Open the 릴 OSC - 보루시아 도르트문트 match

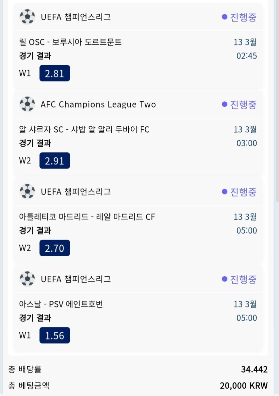pyautogui.click(x=71, y=42)
